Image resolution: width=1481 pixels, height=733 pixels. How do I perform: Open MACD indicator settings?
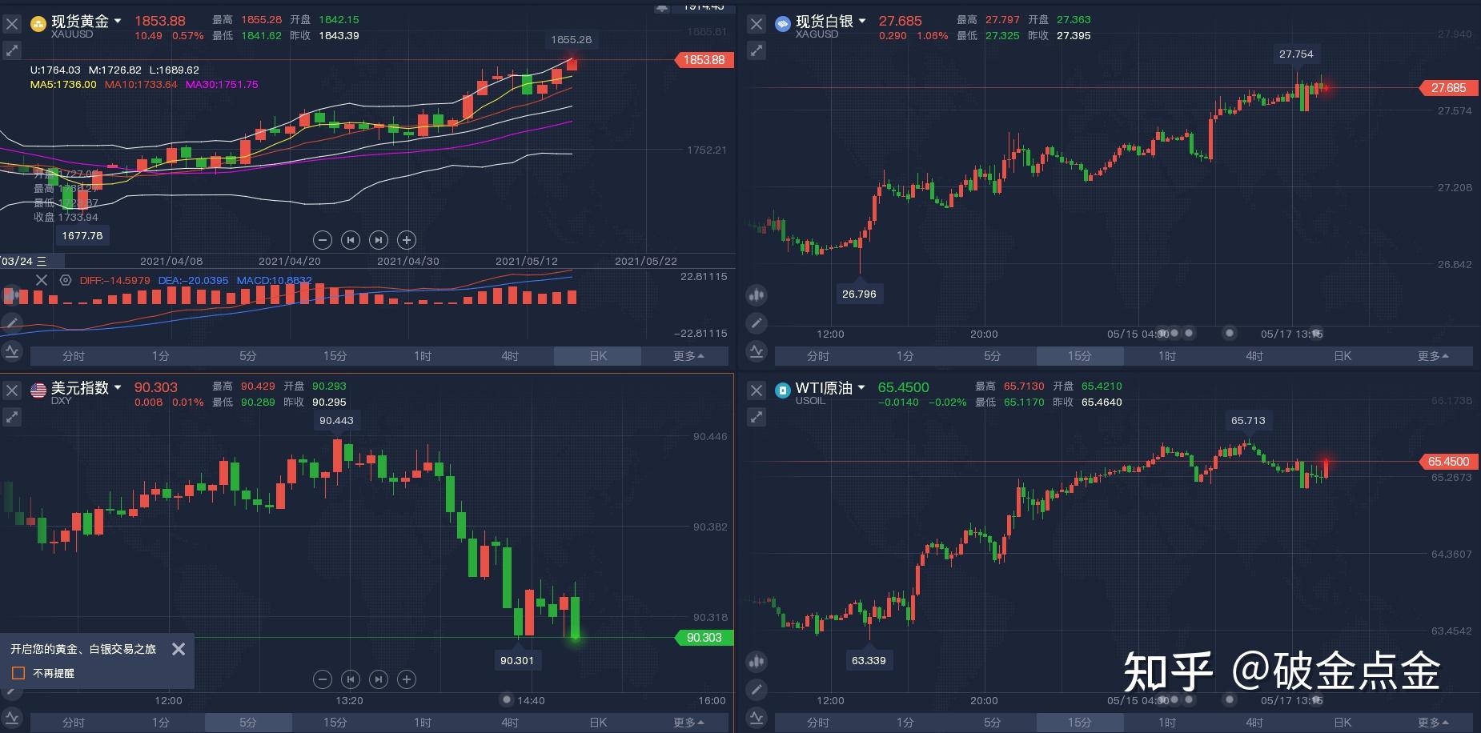click(66, 280)
